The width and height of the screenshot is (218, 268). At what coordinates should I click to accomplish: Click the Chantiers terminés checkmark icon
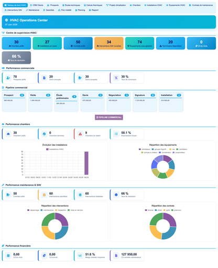[x=44, y=134]
